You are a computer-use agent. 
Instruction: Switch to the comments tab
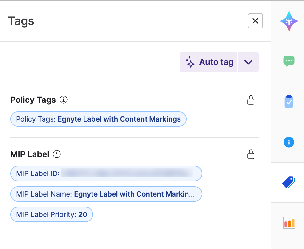pyautogui.click(x=288, y=61)
